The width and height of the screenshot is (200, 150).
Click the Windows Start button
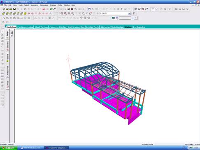[x=9, y=148]
